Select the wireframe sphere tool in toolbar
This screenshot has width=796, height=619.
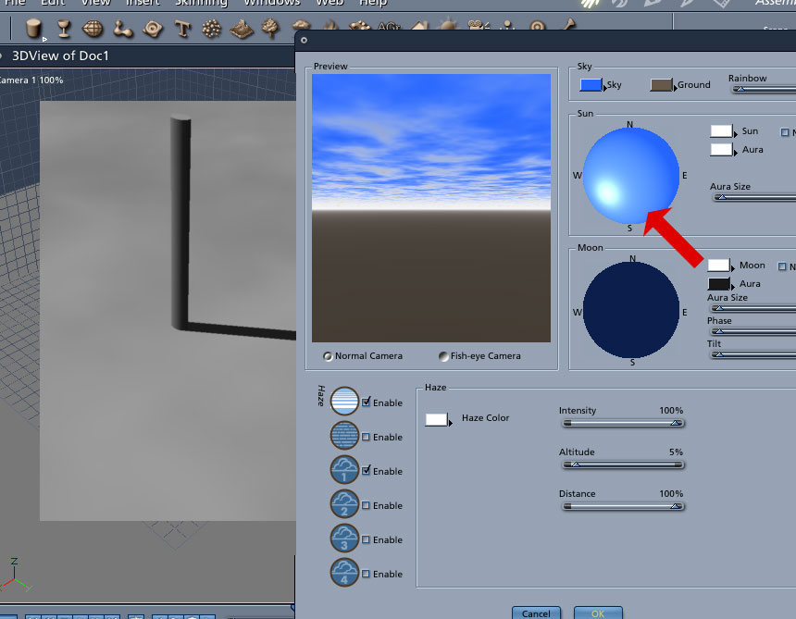pos(93,29)
